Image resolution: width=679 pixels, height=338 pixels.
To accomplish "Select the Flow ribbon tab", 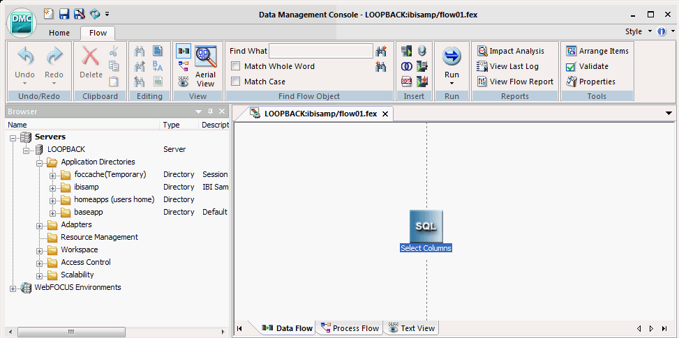I will tap(98, 33).
